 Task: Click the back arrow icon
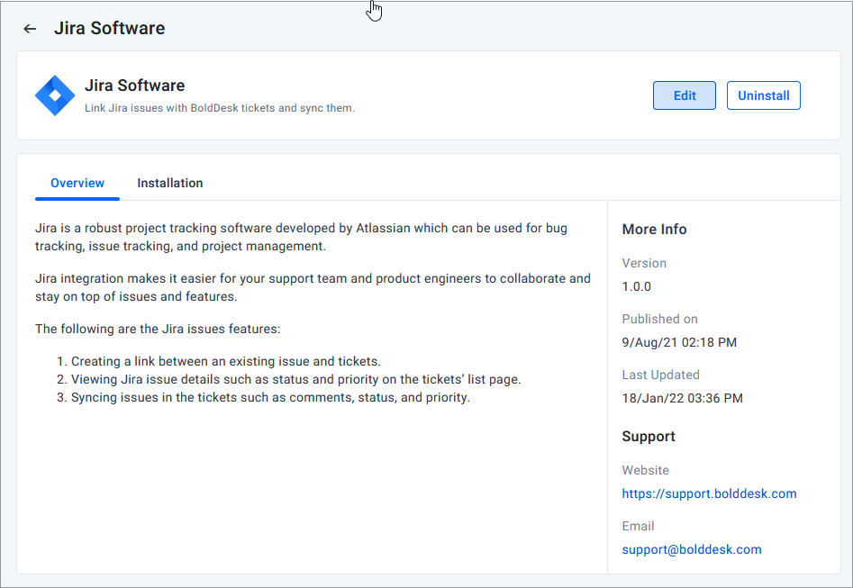coord(30,29)
